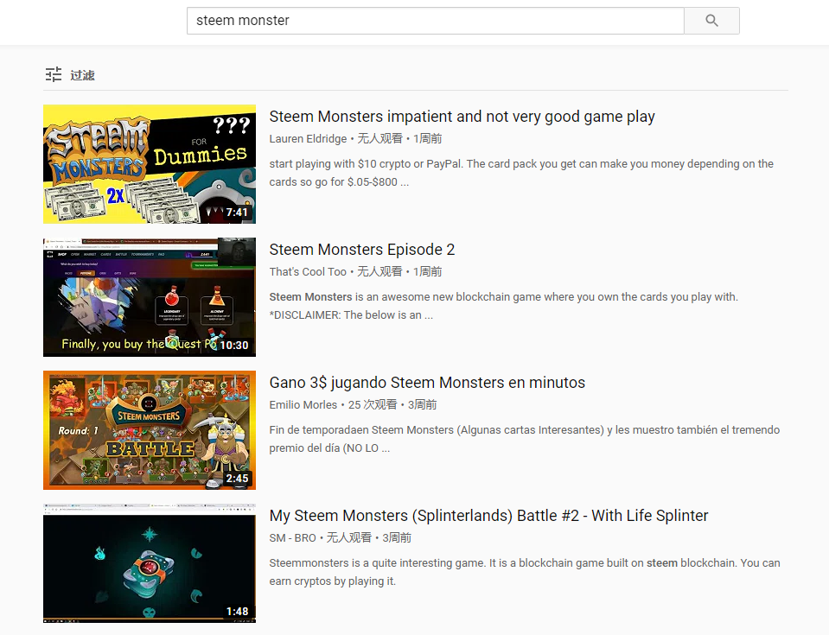Visit the That's Cool Too channel

(x=308, y=271)
